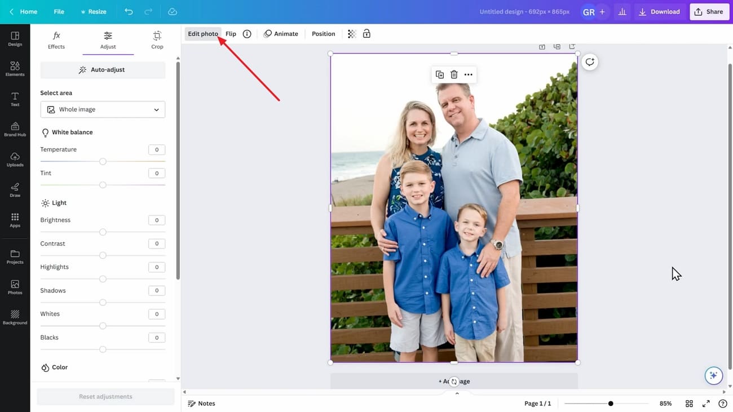Click the Edit photo button
Viewport: 733px width, 412px height.
click(x=202, y=34)
